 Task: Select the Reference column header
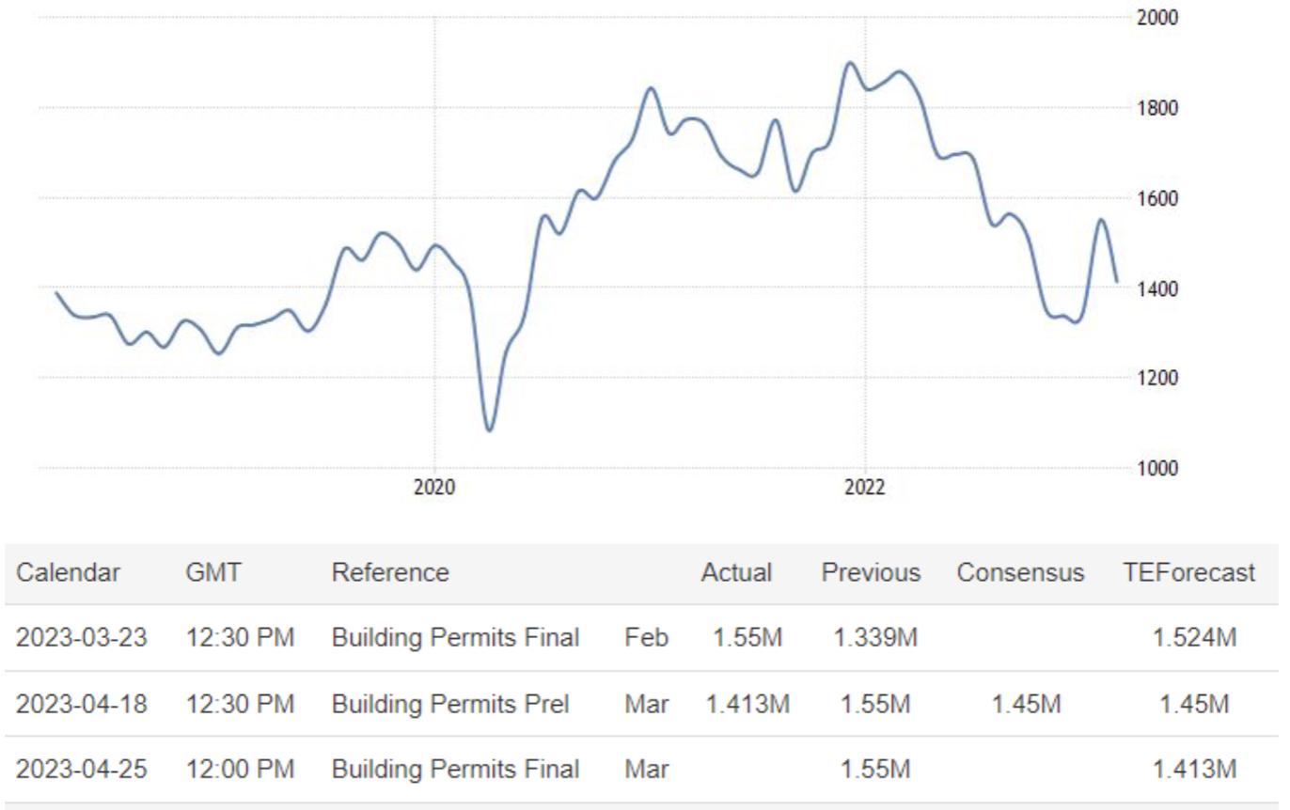(390, 572)
